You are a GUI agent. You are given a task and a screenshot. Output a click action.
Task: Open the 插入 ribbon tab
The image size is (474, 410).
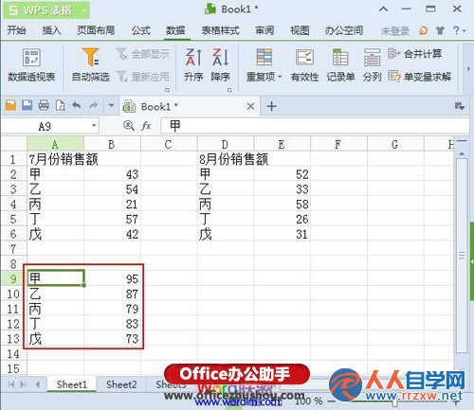coord(51,30)
